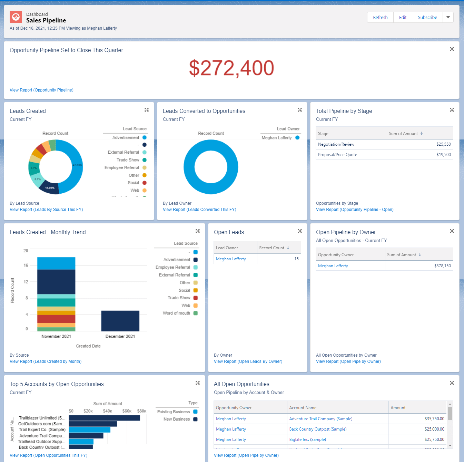This screenshot has height=463, width=464.
Task: Expand the Opportunity Pipeline Set to Close widget
Action: click(452, 49)
